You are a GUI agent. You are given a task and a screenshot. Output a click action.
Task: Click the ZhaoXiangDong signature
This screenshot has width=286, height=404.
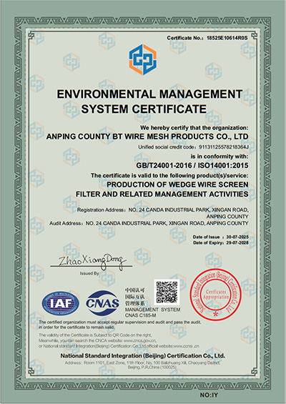tap(92, 262)
